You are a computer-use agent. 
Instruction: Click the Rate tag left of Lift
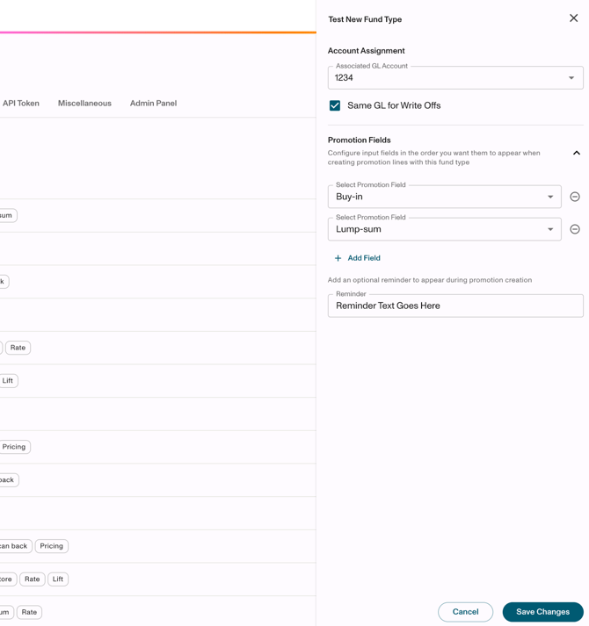[33, 579]
